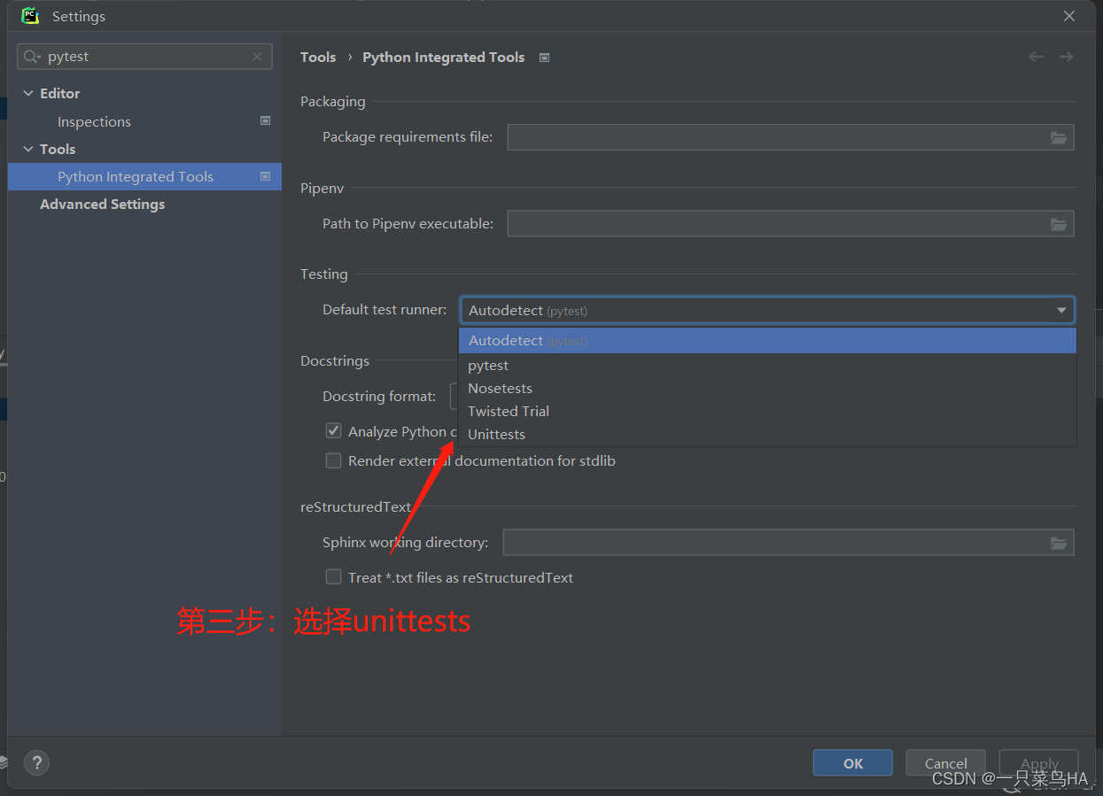Click the help question mark icon

36,762
